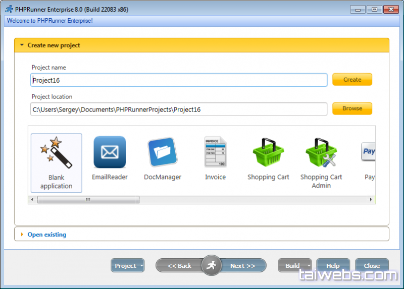404x289 pixels.
Task: Click the horizontal scrollbar thumb
Action: pyautogui.click(x=88, y=199)
